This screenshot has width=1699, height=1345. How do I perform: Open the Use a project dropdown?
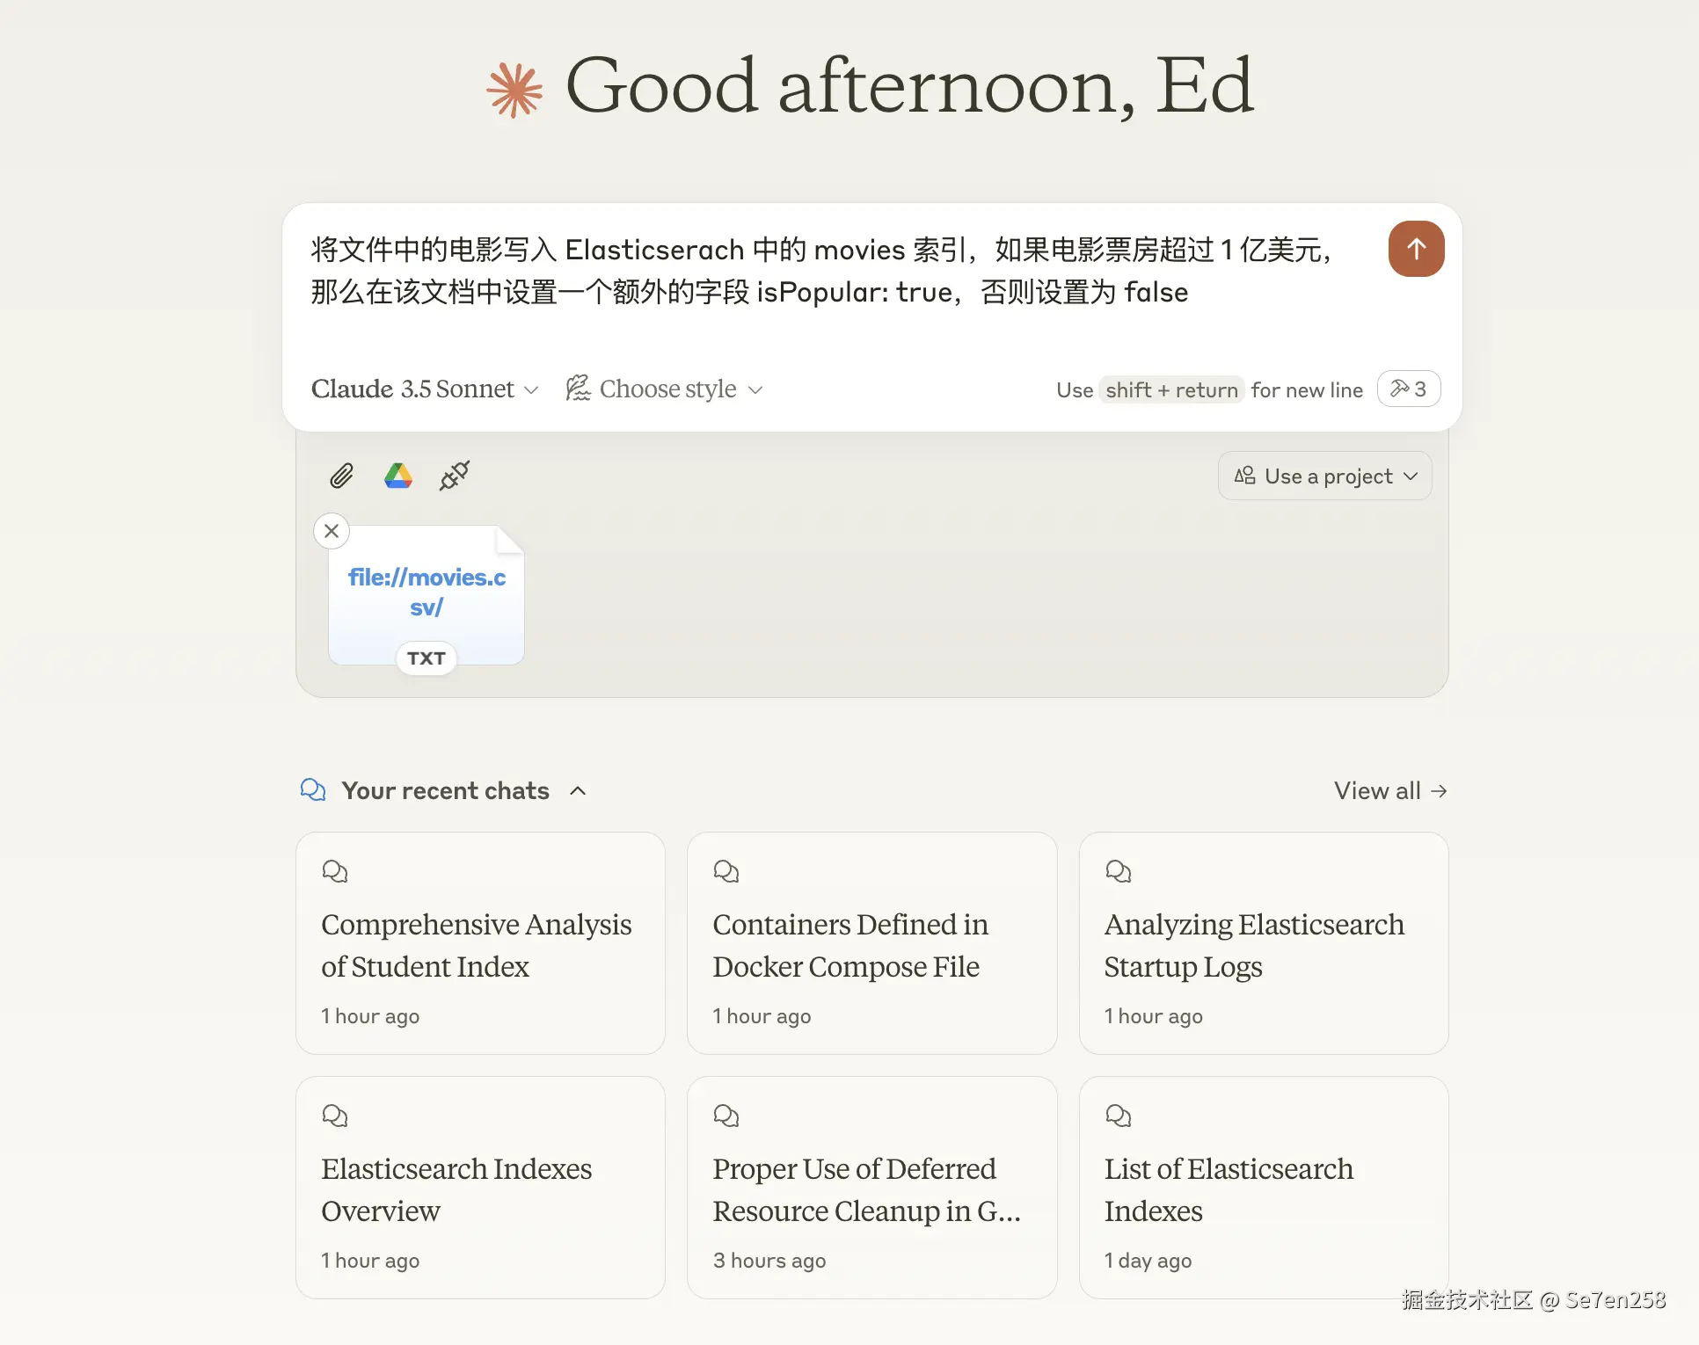pyautogui.click(x=1325, y=476)
